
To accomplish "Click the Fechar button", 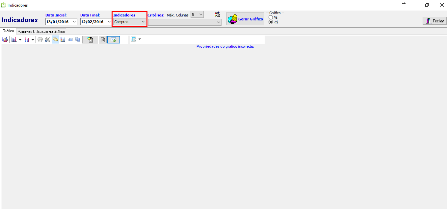I will pyautogui.click(x=434, y=21).
